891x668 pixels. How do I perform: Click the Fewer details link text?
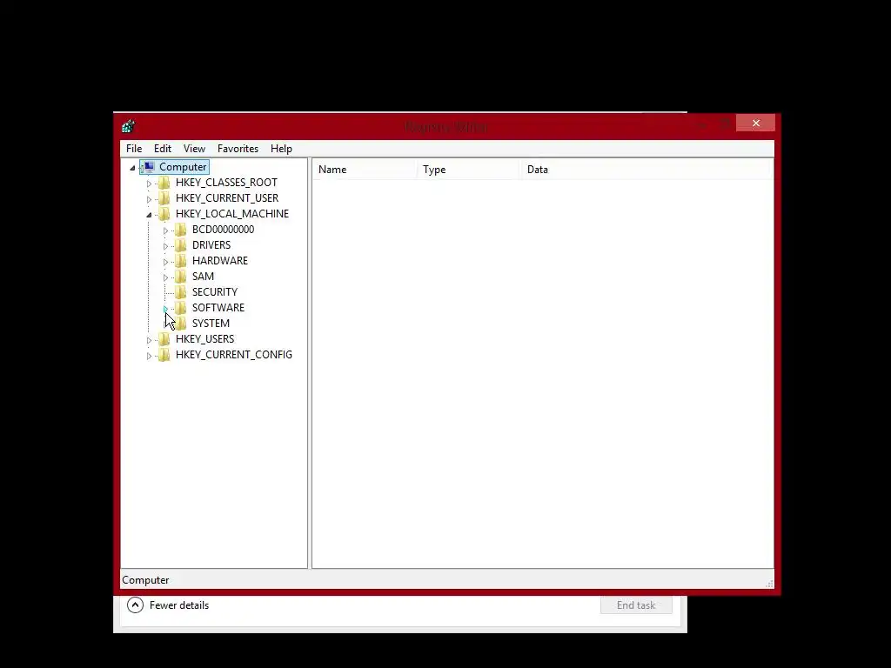tap(179, 605)
